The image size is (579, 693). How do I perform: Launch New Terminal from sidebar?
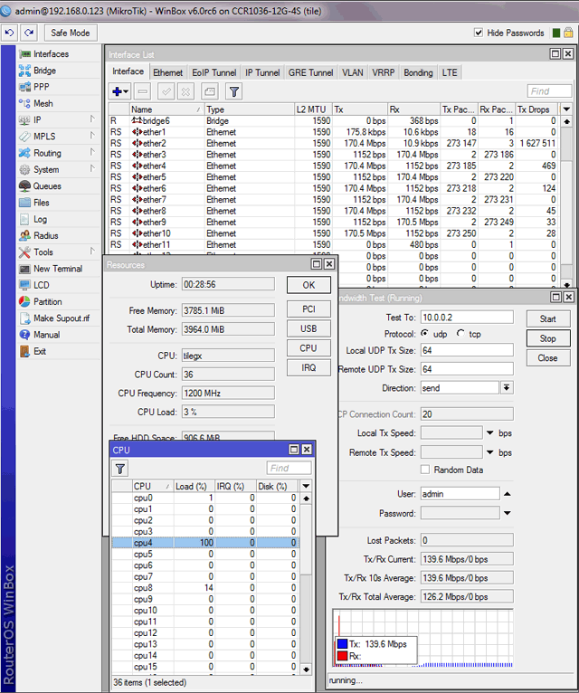(x=58, y=269)
